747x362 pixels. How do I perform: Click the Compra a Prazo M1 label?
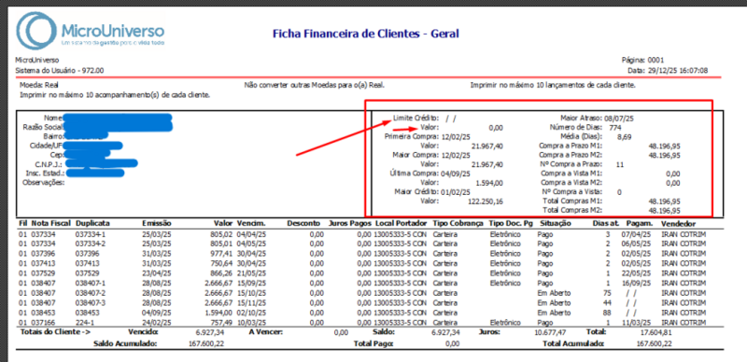pos(571,146)
